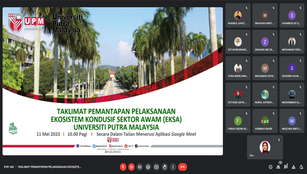Select Mazlina Binti participant tile

(x=292, y=121)
